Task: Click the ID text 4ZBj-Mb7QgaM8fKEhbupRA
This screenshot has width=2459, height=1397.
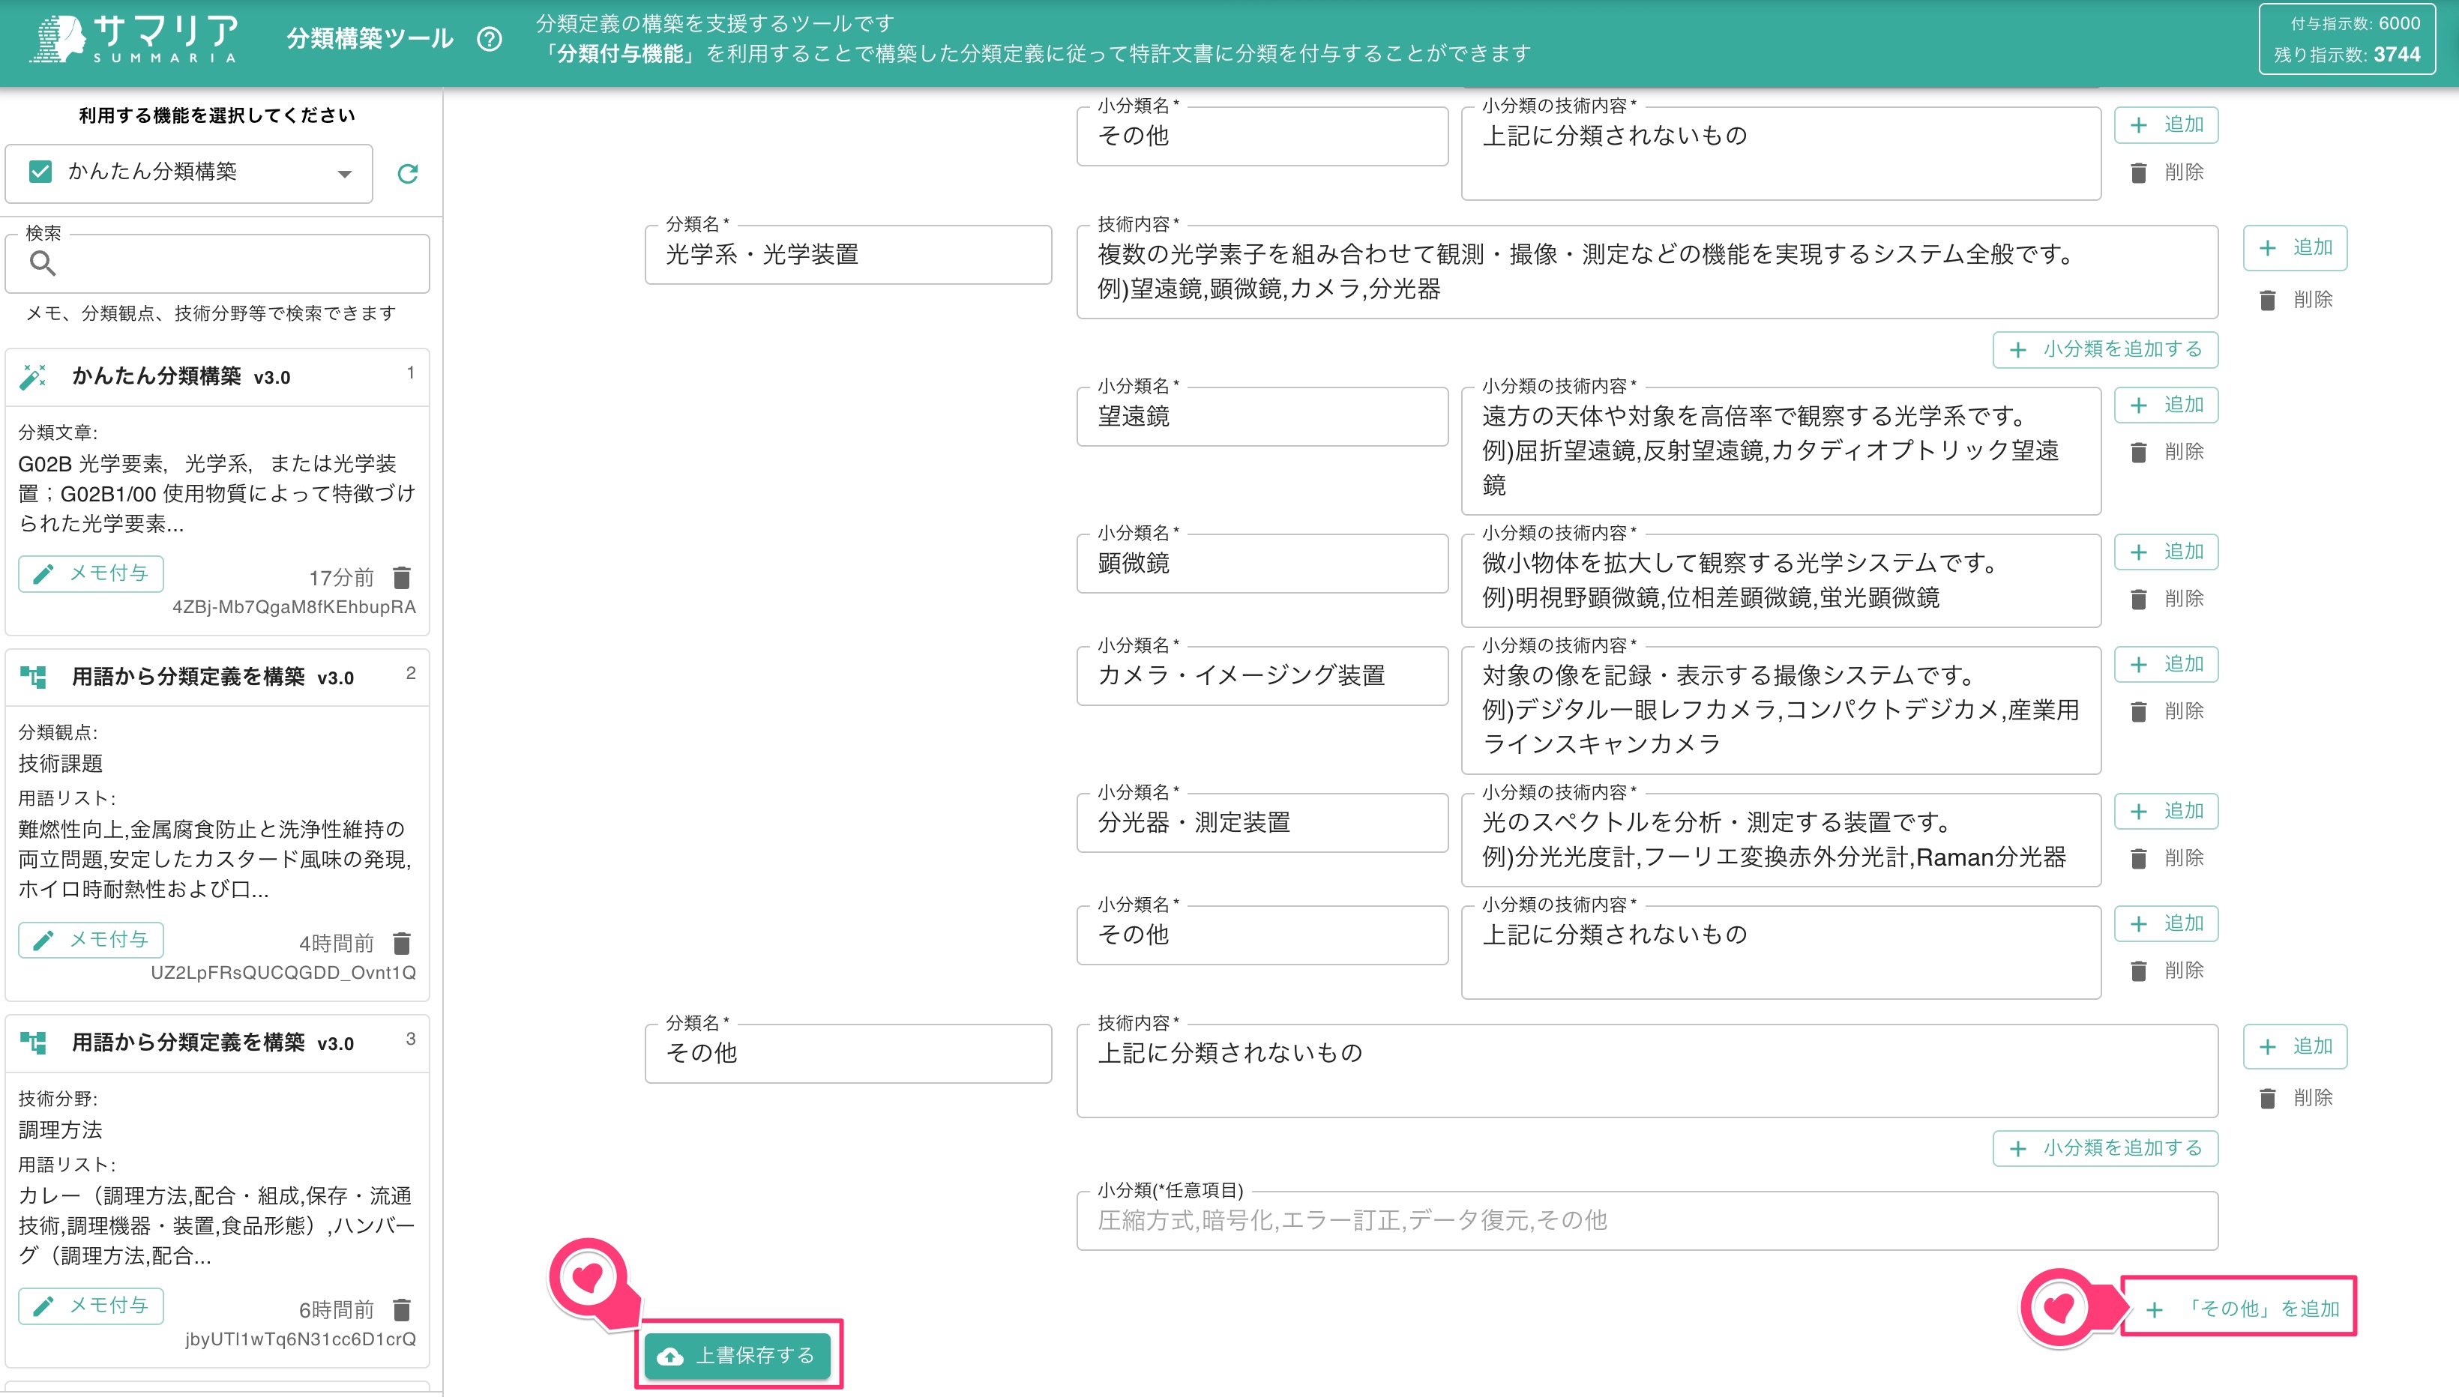Action: pyautogui.click(x=294, y=607)
